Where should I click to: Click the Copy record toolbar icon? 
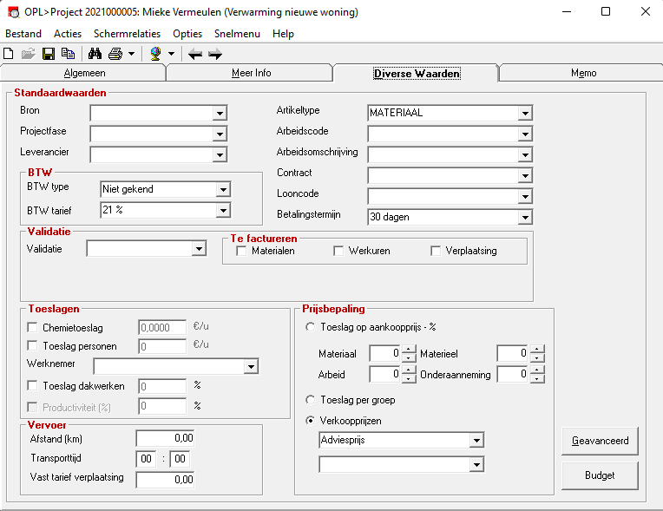coord(68,54)
